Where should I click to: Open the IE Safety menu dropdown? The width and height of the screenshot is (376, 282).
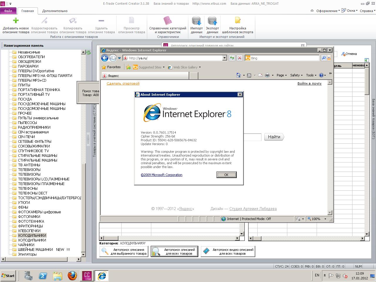click(296, 75)
